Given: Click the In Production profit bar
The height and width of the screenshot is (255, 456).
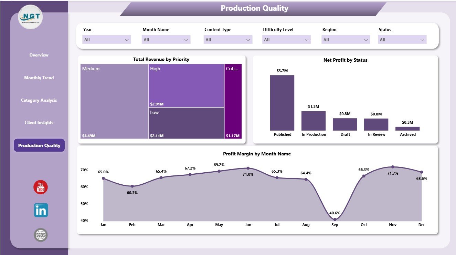Looking at the screenshot, I should (314, 121).
